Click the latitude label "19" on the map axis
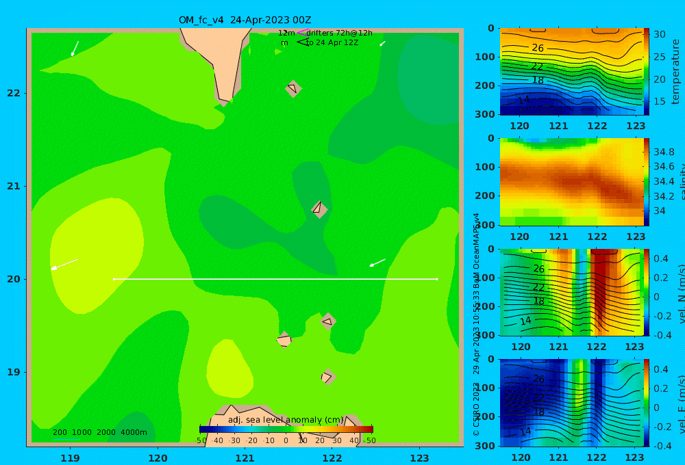This screenshot has height=465, width=685. pos(14,372)
